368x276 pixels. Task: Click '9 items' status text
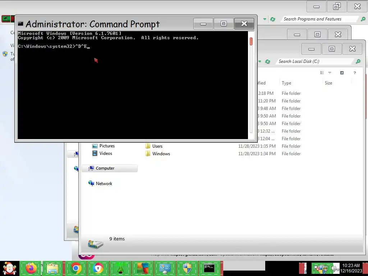(117, 239)
